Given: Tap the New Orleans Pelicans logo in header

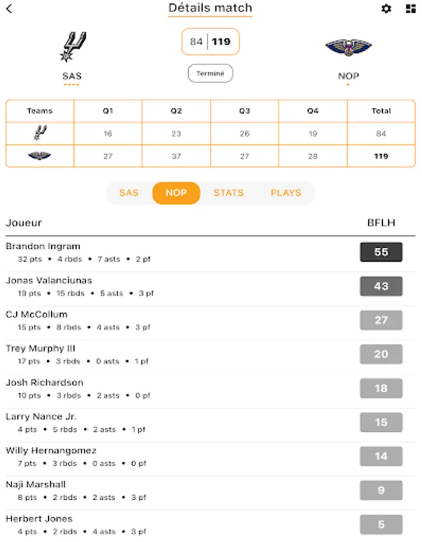Looking at the screenshot, I should pos(348,48).
